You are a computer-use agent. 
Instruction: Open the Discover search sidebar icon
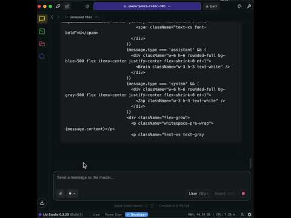pos(42,56)
